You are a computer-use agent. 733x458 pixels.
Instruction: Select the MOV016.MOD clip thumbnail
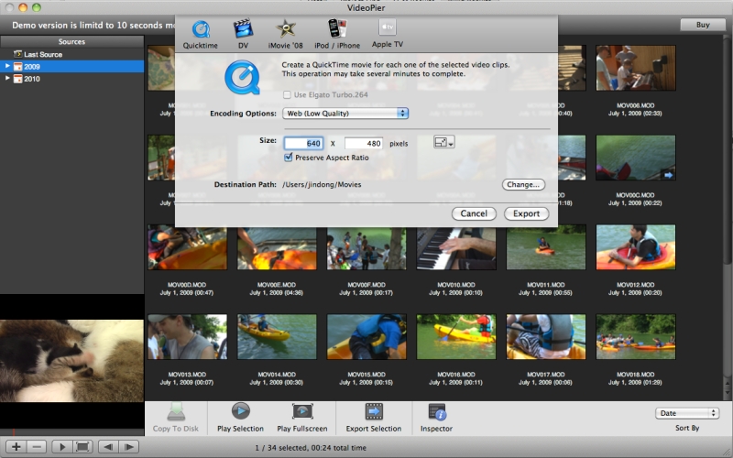point(456,337)
